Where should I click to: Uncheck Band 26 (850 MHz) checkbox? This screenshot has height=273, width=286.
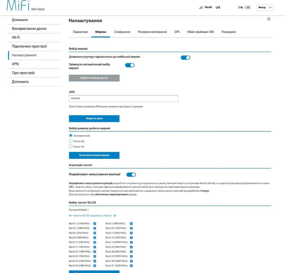tap(131, 252)
